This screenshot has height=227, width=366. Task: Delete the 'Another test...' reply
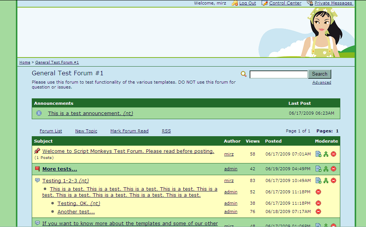[318, 211]
